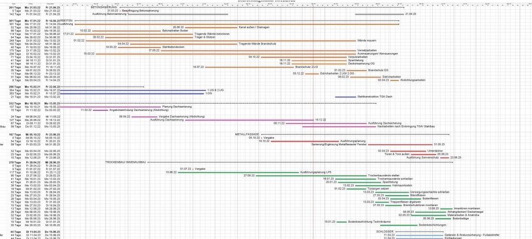Click the Stahlkonstruktion TGA Dach bar
Screen dimensions: 532x239
click(345, 97)
